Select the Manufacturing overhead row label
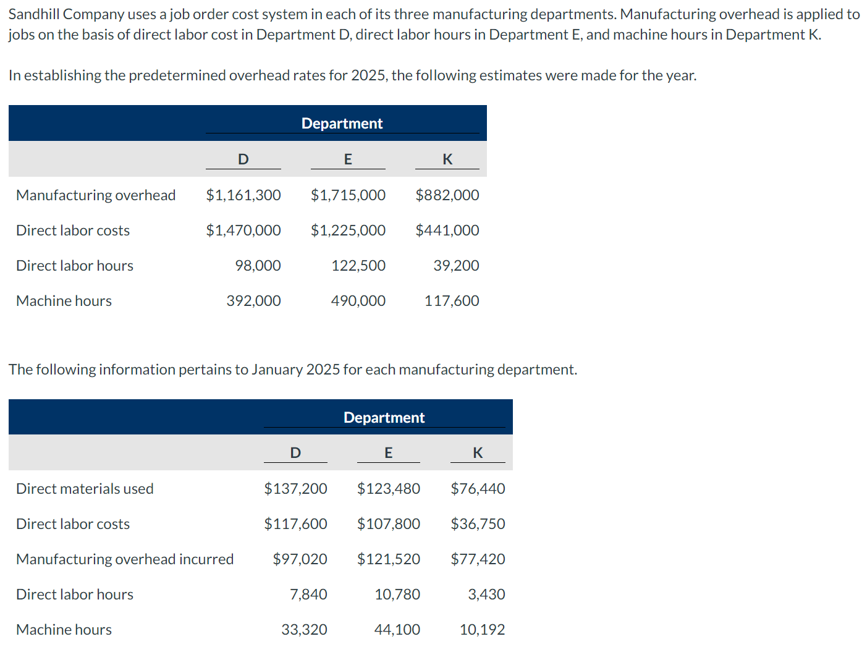This screenshot has width=862, height=652. [95, 195]
